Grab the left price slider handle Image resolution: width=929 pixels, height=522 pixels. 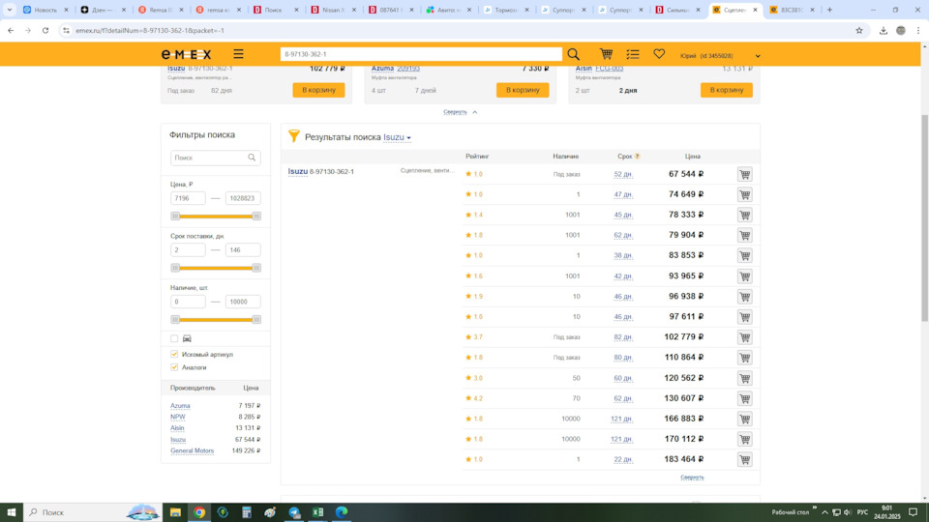pyautogui.click(x=175, y=217)
